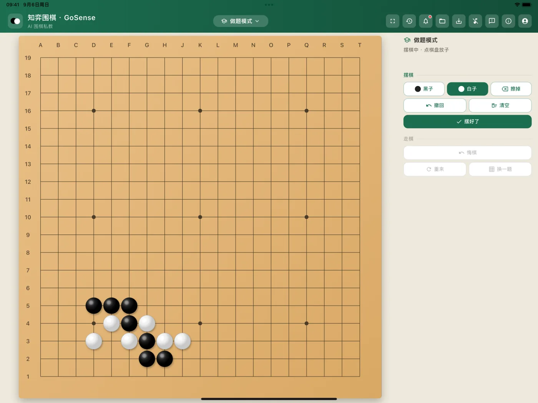Click the black stone at F4
This screenshot has height=403, width=538.
tap(129, 324)
